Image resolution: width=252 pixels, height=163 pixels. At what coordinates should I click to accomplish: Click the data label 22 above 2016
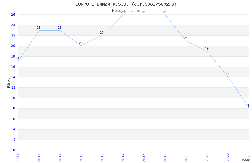102,33
